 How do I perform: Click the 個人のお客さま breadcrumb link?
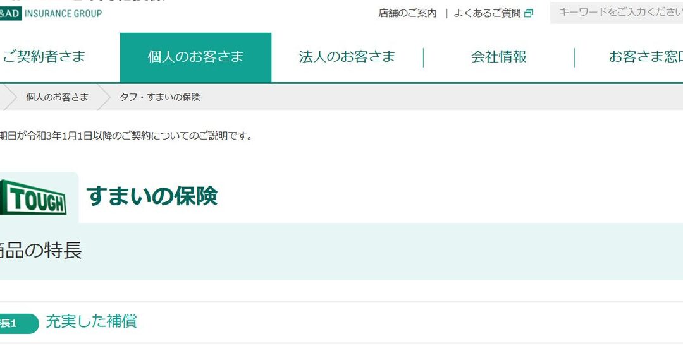57,97
